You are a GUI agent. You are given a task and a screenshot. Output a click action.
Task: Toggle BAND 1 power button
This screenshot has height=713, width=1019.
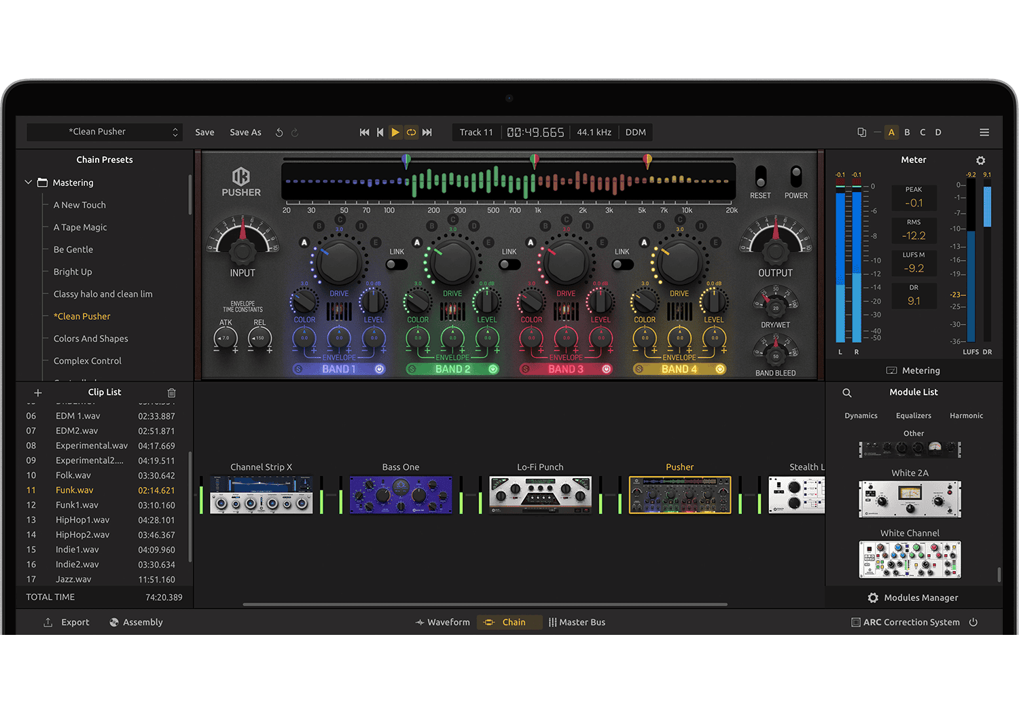tap(379, 369)
